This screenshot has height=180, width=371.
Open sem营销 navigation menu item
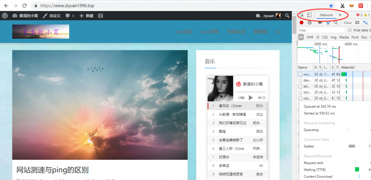[210, 32]
